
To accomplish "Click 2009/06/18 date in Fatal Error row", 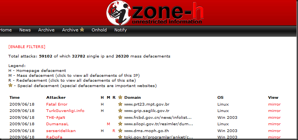I will pos(22,104).
